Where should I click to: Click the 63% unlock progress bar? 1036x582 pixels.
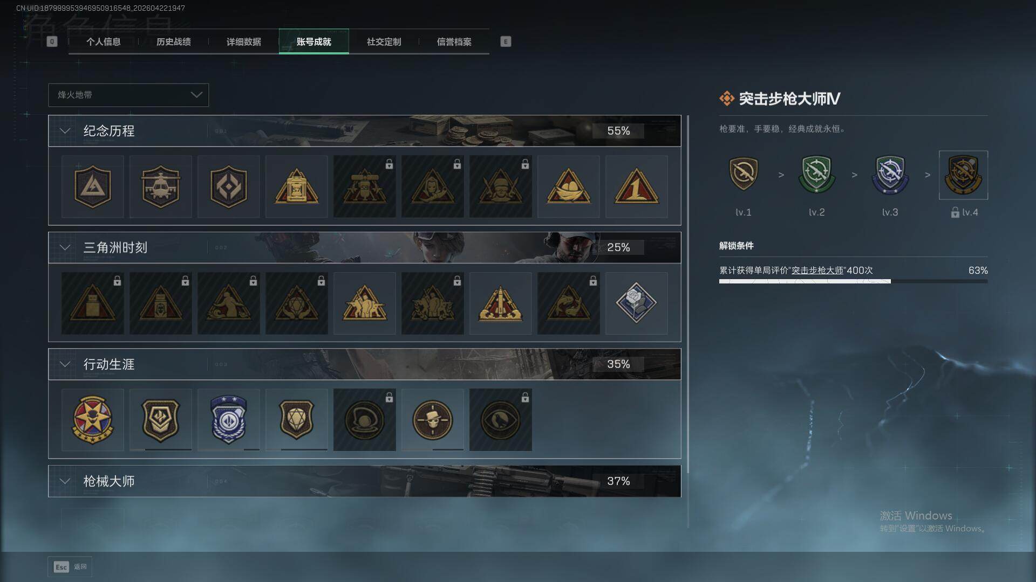click(853, 281)
